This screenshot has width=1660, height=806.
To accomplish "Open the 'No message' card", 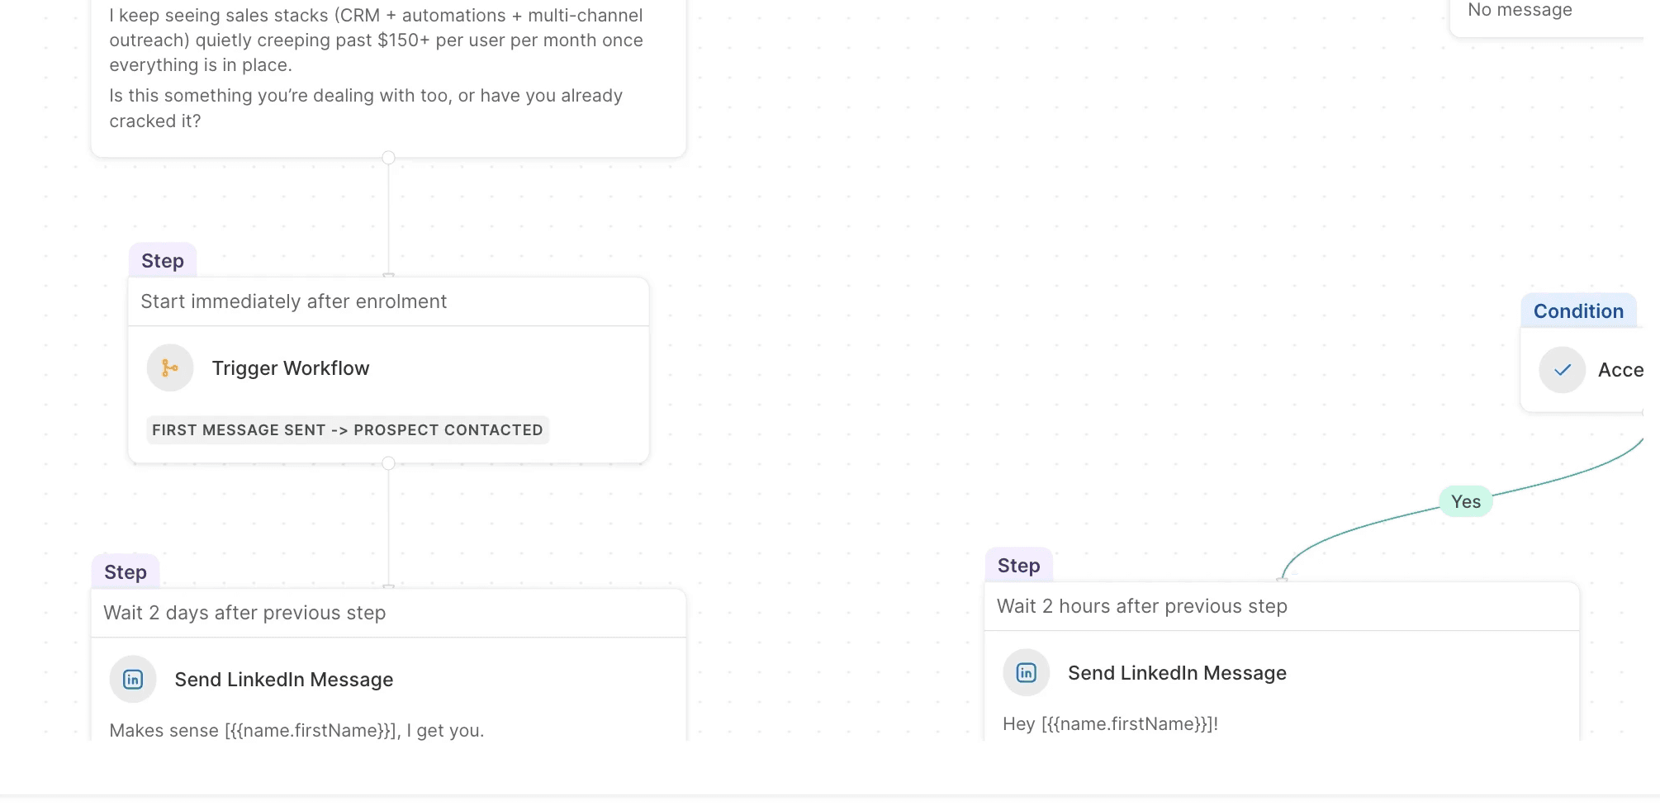I will [x=1520, y=11].
